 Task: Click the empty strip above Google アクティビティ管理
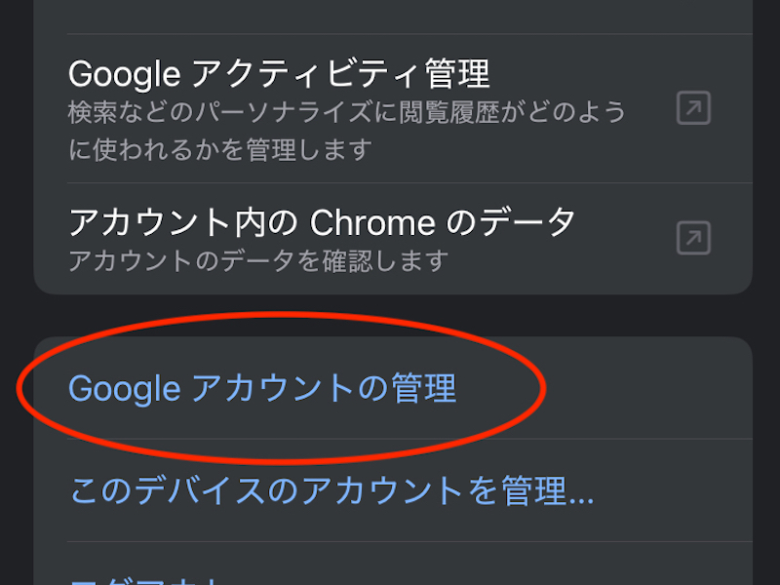[390, 18]
